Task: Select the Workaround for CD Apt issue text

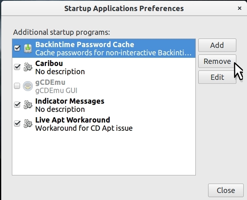Action: 84,128
